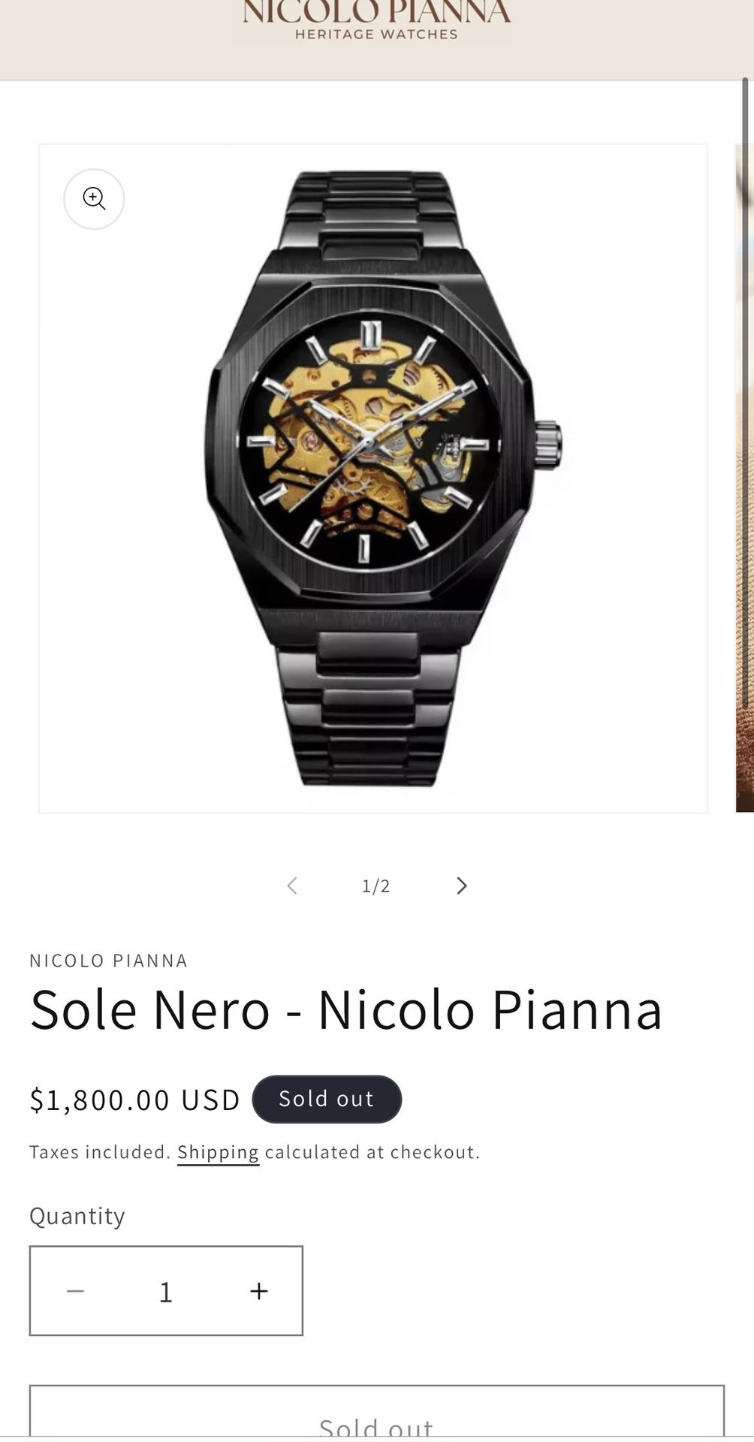Image resolution: width=754 pixels, height=1442 pixels.
Task: Click the 1/2 slide counter
Action: pyautogui.click(x=376, y=886)
